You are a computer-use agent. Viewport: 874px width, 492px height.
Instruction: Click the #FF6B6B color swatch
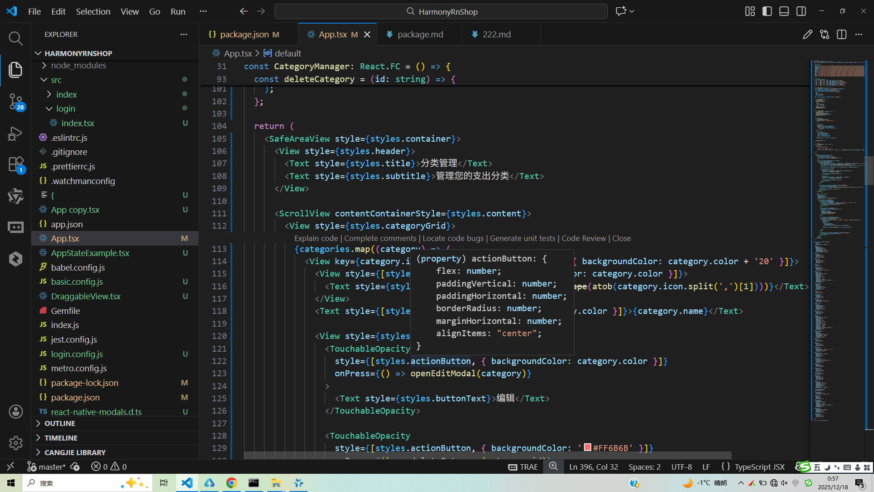tap(588, 448)
